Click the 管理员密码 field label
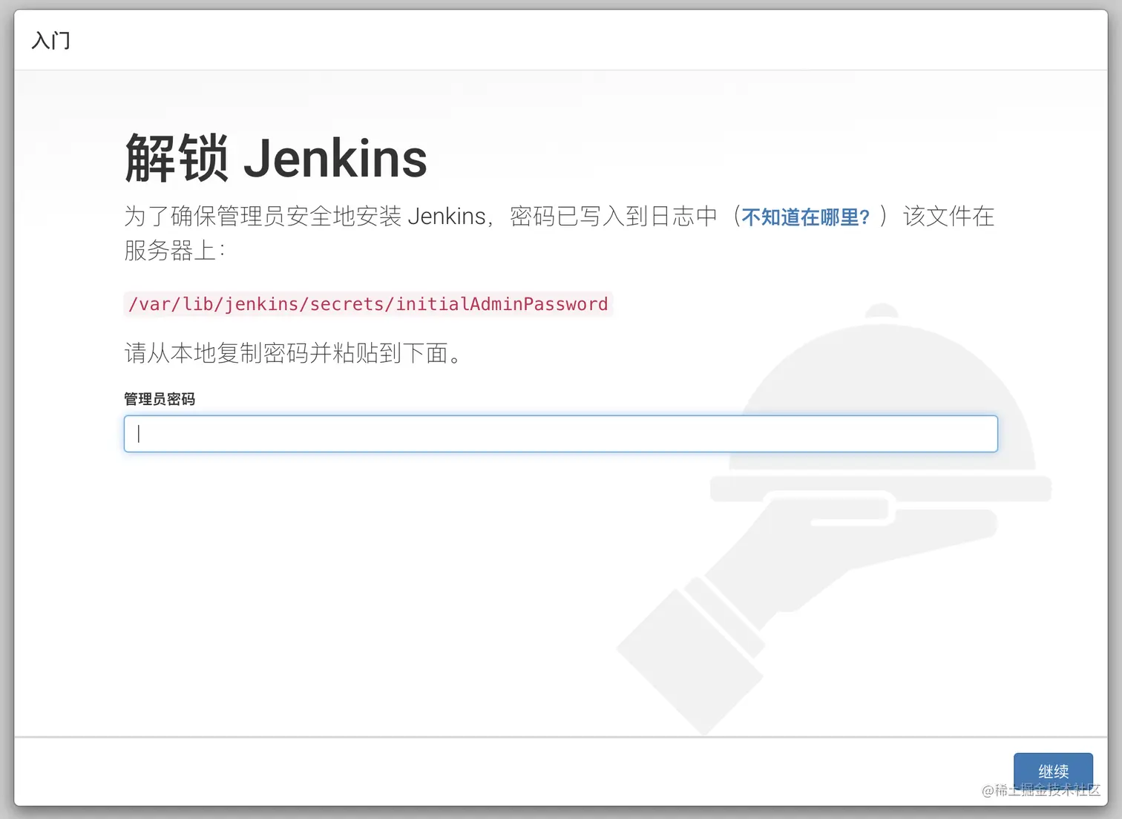The image size is (1122, 819). pyautogui.click(x=160, y=399)
